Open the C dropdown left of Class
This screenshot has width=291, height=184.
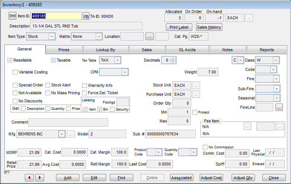240,60
